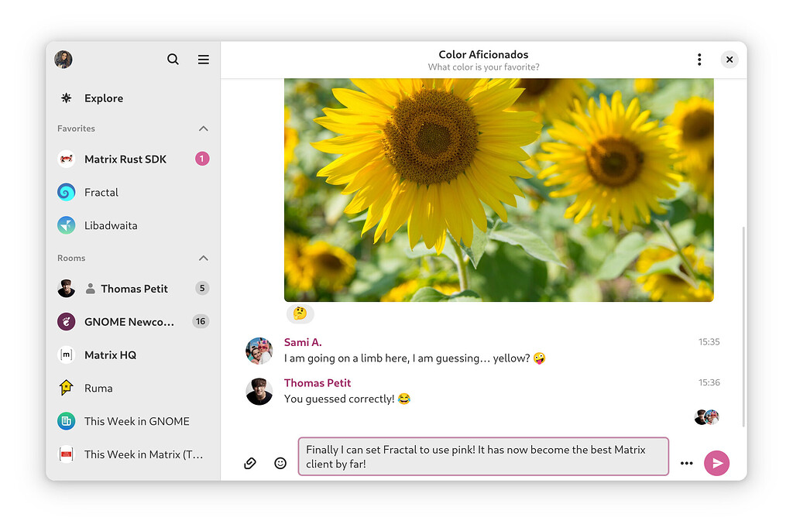The width and height of the screenshot is (793, 531).
Task: Collapse the Favorites section
Action: pyautogui.click(x=203, y=128)
